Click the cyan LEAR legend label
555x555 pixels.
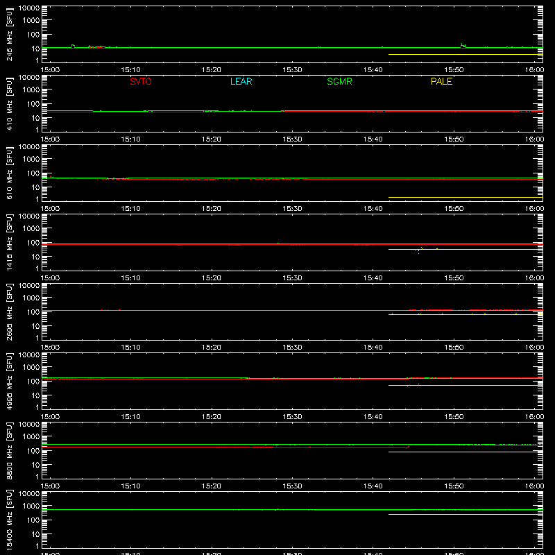(241, 81)
